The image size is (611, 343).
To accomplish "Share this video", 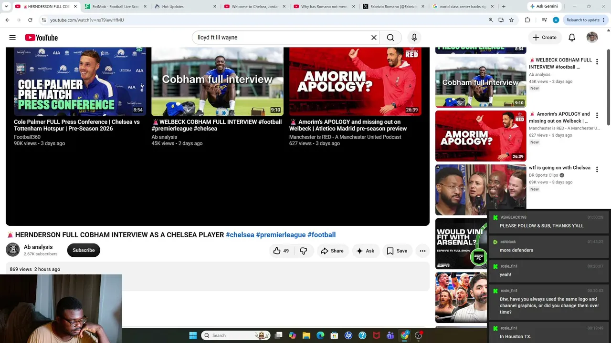I will [332, 251].
